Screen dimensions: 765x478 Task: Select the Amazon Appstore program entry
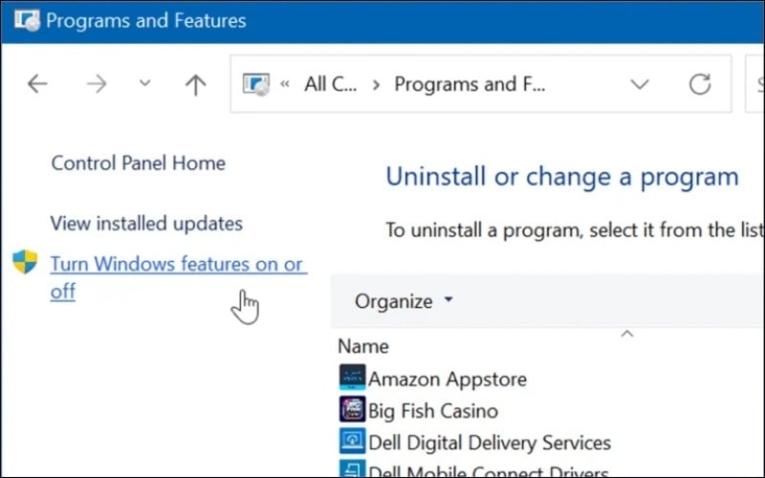coord(447,379)
